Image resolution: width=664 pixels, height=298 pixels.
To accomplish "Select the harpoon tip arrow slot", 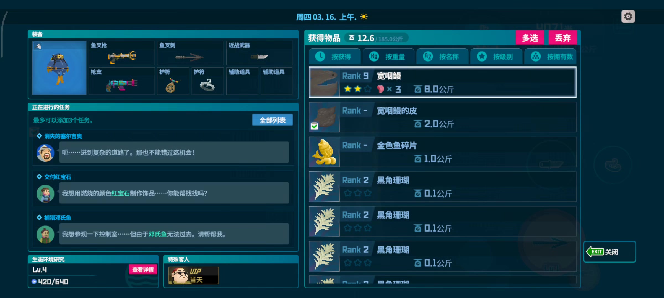I will tap(190, 53).
